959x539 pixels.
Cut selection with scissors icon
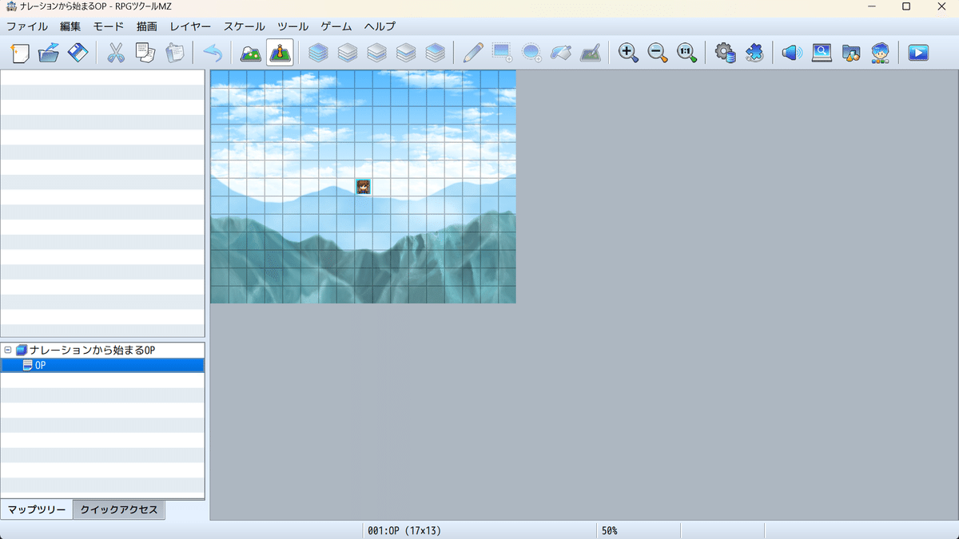tap(116, 54)
